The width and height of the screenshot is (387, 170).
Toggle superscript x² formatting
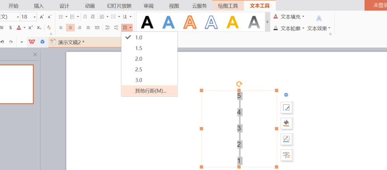[x=31, y=27]
